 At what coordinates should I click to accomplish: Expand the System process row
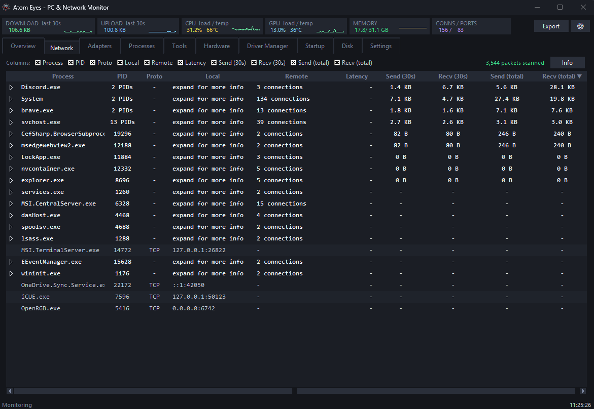(11, 99)
